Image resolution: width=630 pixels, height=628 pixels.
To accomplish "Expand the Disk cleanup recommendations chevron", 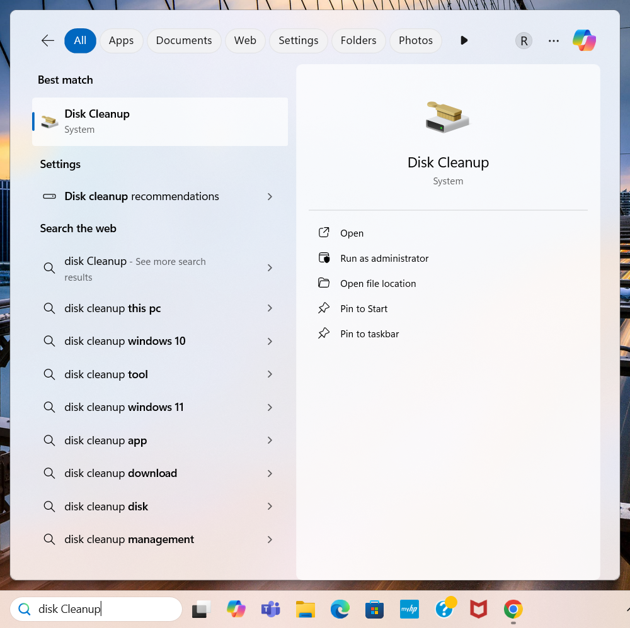I will point(270,196).
